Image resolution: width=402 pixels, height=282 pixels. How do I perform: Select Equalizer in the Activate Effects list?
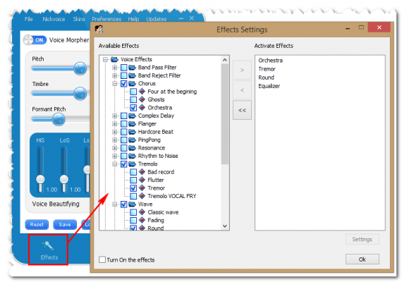[269, 86]
